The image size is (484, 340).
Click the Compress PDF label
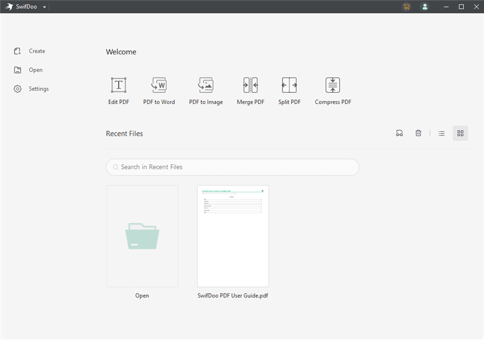pos(333,102)
